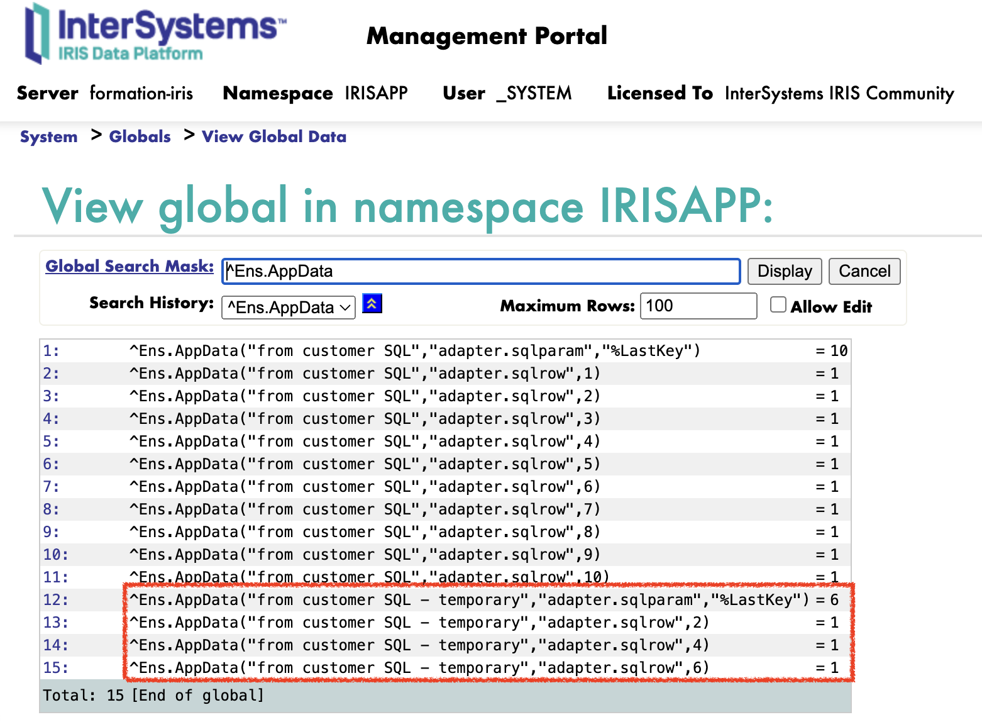
Task: Open row 1 %LastKey sqlparam entry
Action: pyautogui.click(x=414, y=351)
